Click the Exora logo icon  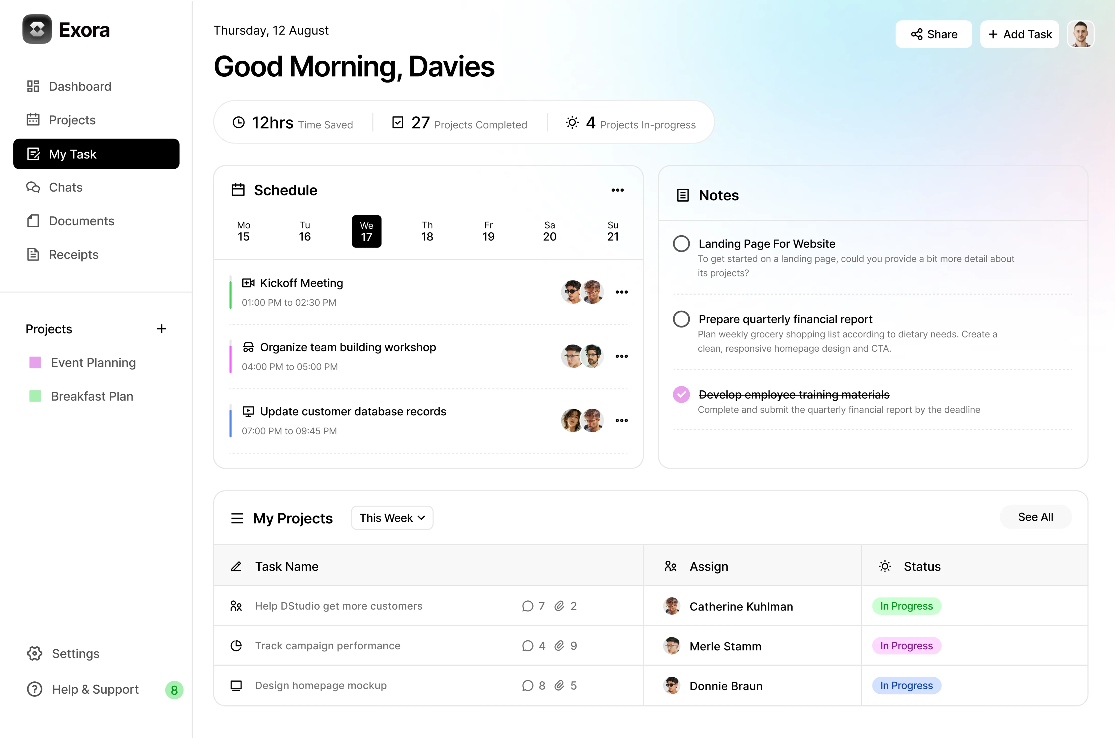pos(37,29)
